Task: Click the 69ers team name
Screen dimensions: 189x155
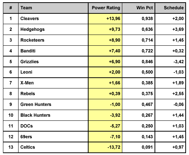Action: click(26, 137)
